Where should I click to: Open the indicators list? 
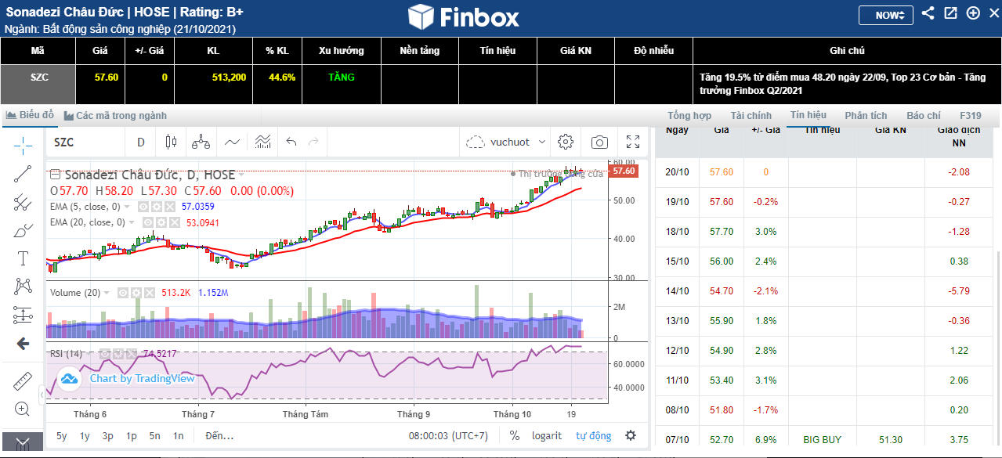(x=233, y=142)
